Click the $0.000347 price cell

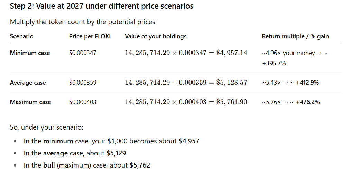tap(83, 53)
